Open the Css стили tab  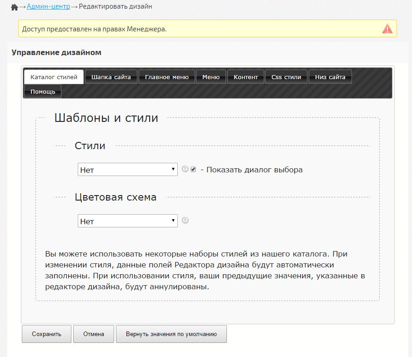(286, 77)
